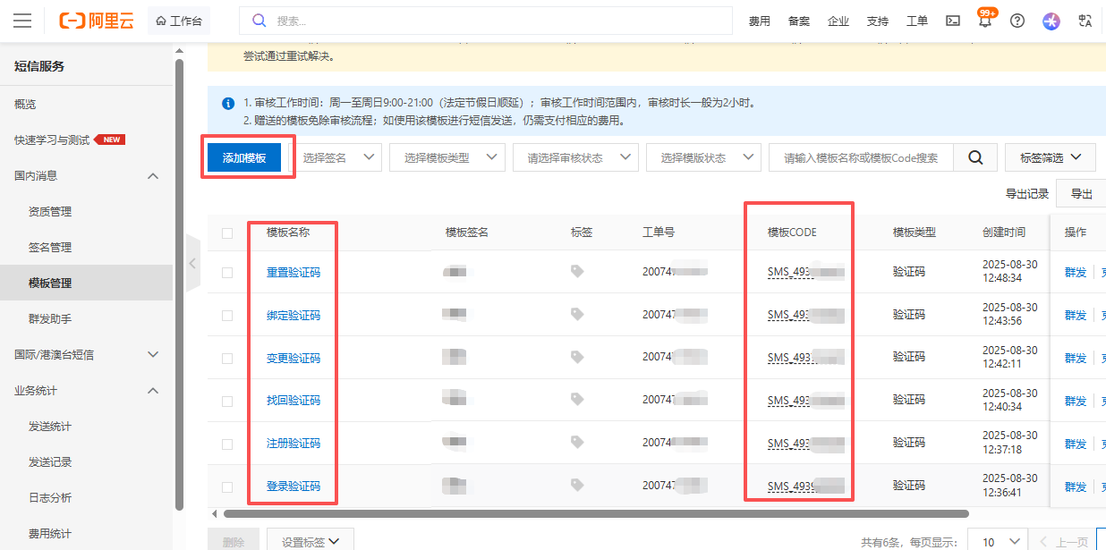Viewport: 1106px width, 550px height.
Task: Click the 阿里云 logo
Action: 97,20
